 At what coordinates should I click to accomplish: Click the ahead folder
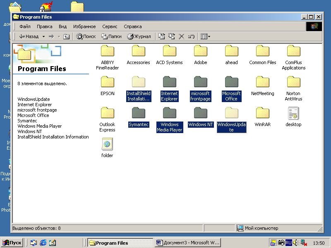point(231,55)
